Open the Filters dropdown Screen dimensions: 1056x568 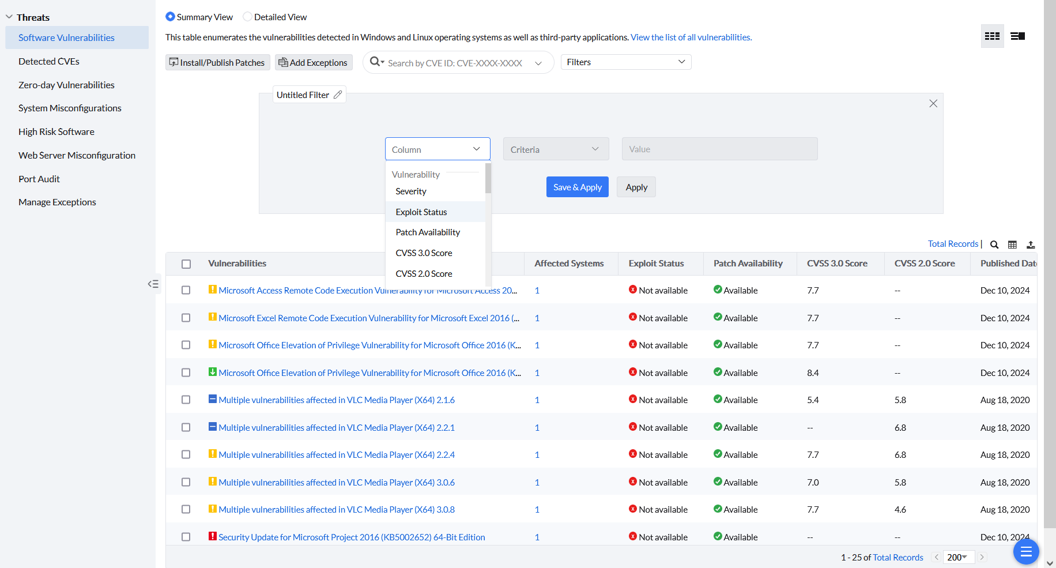[625, 62]
